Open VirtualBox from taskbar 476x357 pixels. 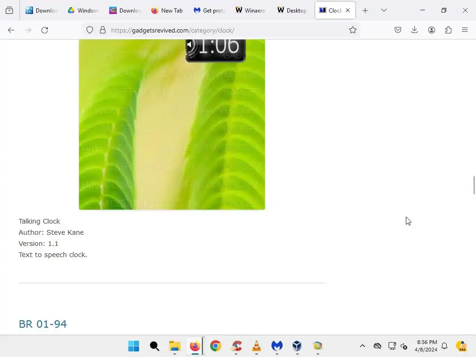[x=297, y=346]
